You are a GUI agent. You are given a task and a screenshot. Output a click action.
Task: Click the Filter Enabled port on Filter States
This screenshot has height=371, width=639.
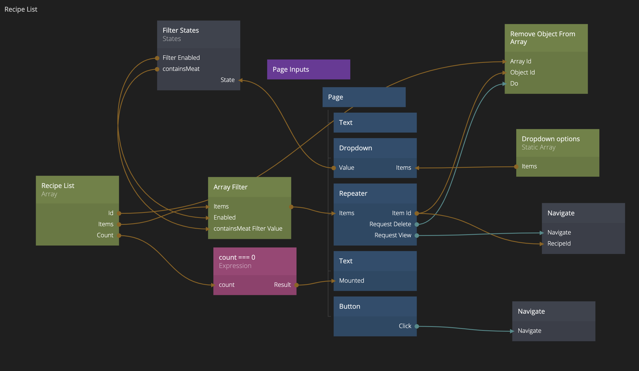point(157,58)
